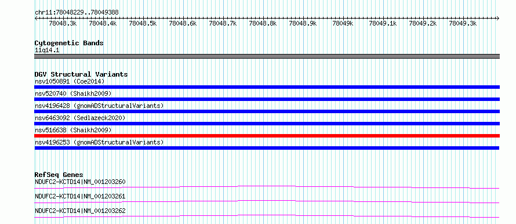This screenshot has width=516, height=224.
Task: Click ruler tick label 78049.2k
Action: (423, 23)
